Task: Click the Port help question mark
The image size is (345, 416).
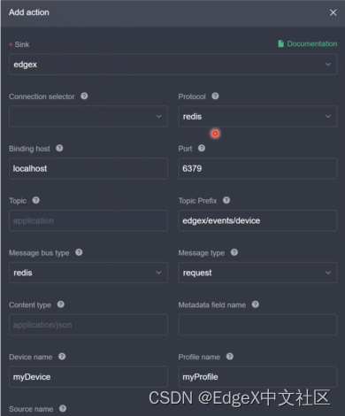Action: pos(202,148)
